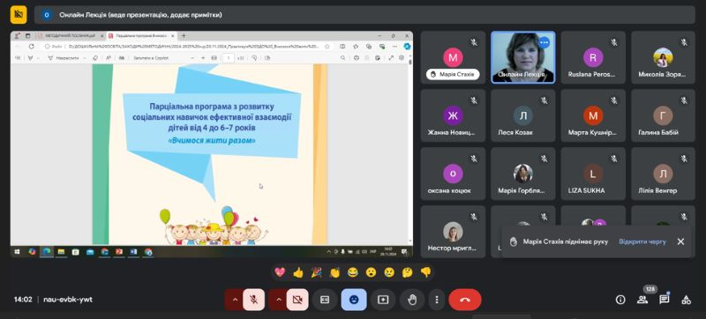
Task: Toggle the disabled camera button
Action: 297,300
